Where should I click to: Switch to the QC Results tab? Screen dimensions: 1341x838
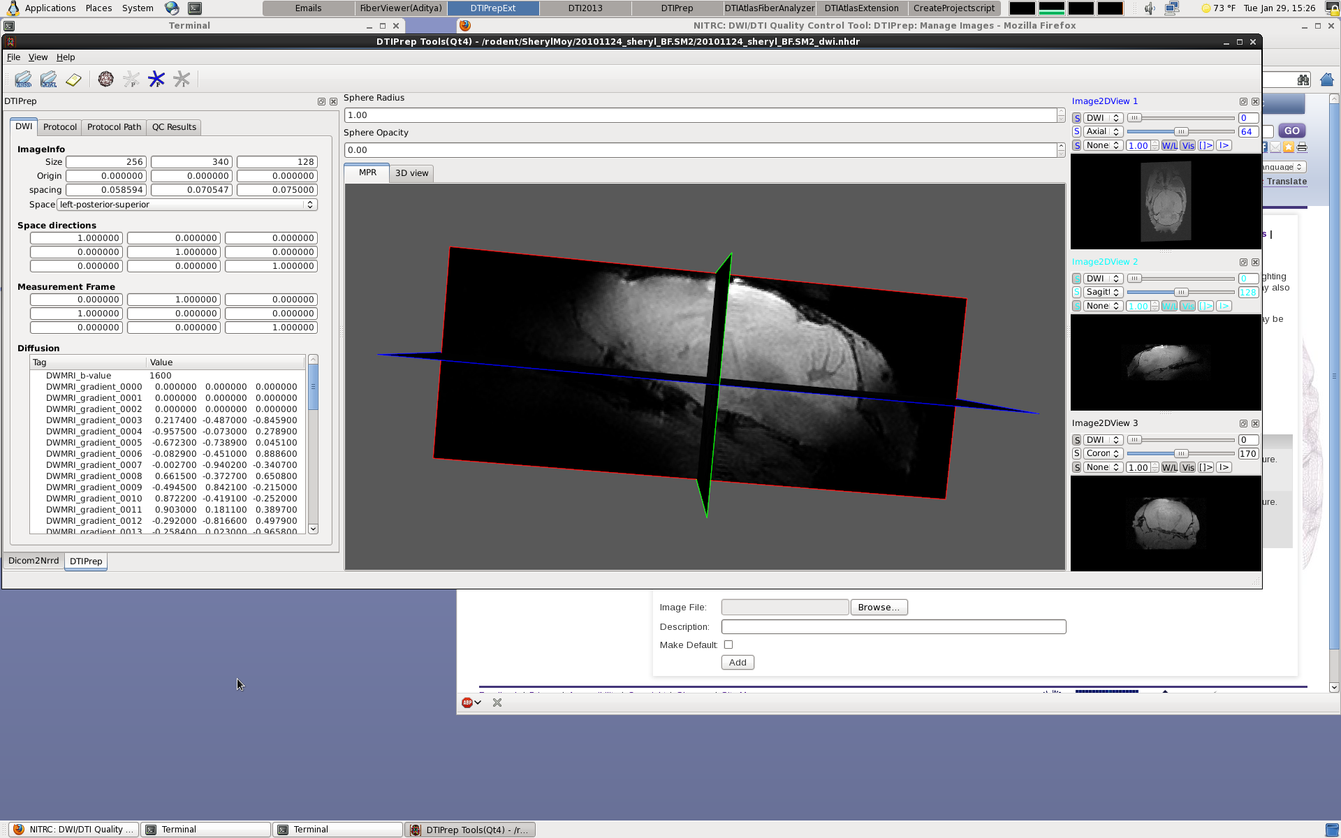pos(174,127)
